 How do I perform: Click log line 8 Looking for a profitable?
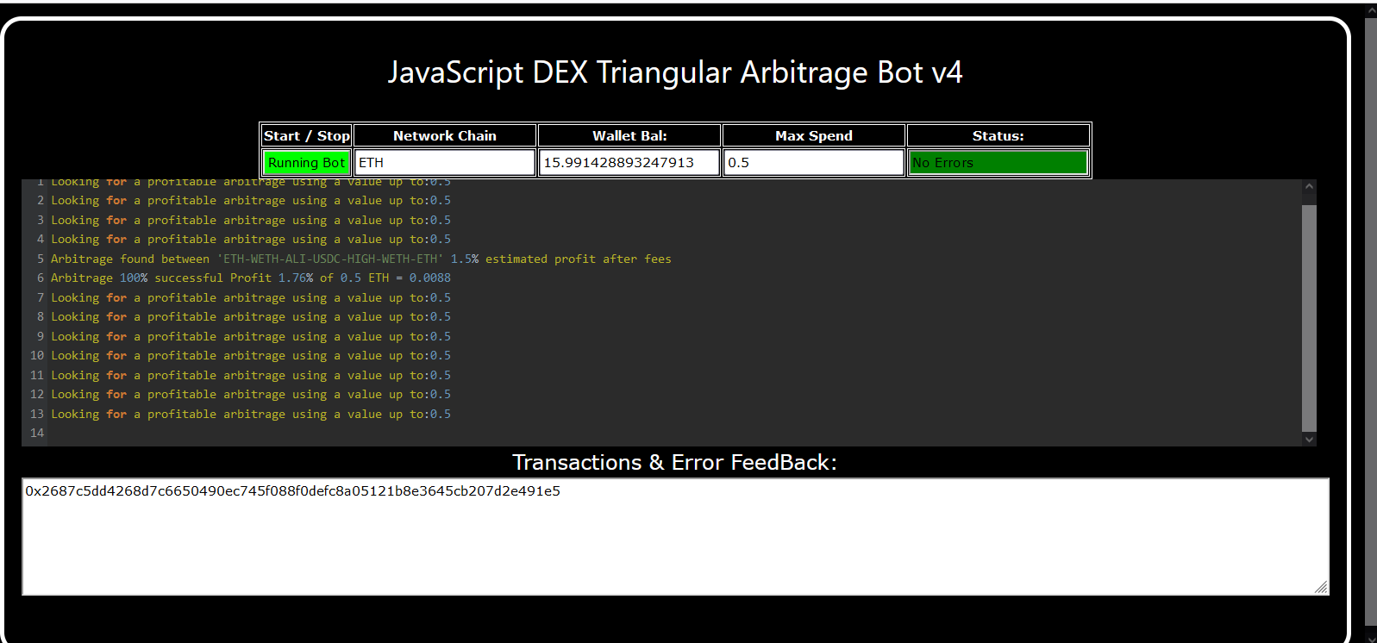[251, 316]
